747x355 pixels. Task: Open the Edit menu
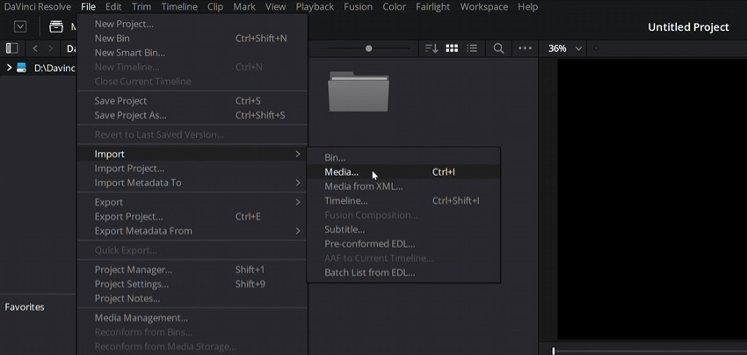113,7
